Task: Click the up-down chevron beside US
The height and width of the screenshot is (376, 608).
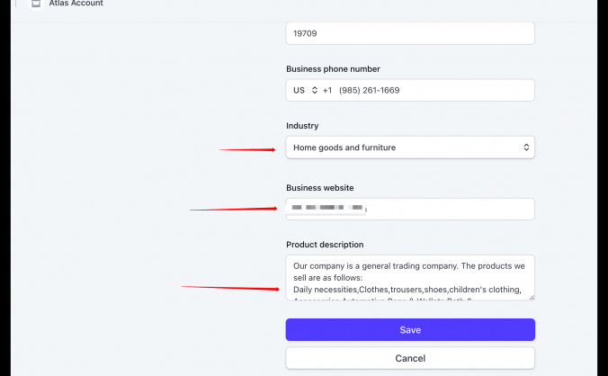Action: 315,90
